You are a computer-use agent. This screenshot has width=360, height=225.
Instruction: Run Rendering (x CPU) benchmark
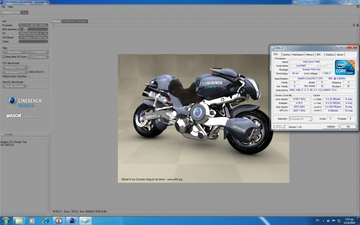[15, 72]
